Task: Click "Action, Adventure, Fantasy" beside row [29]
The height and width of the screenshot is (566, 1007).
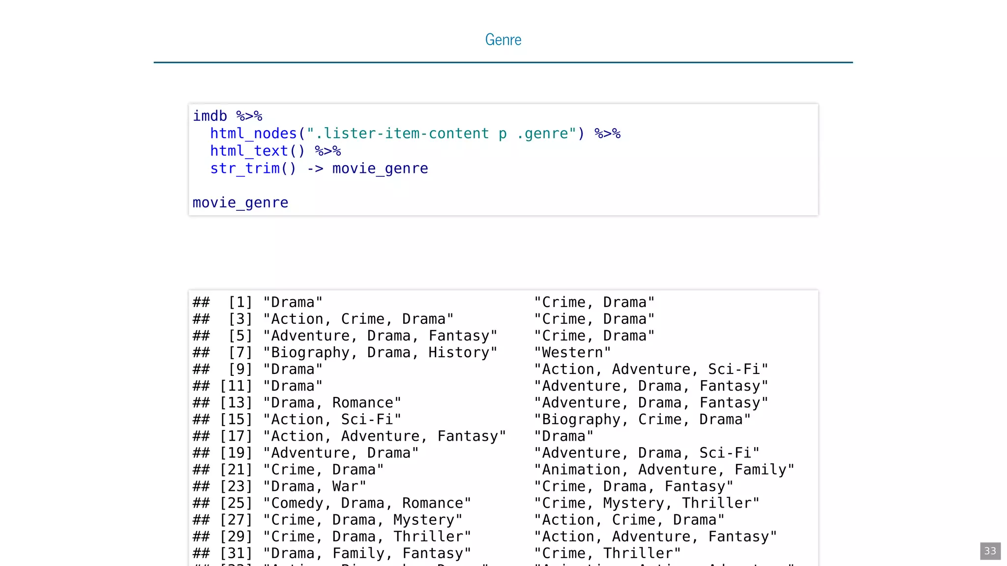Action: tap(655, 536)
